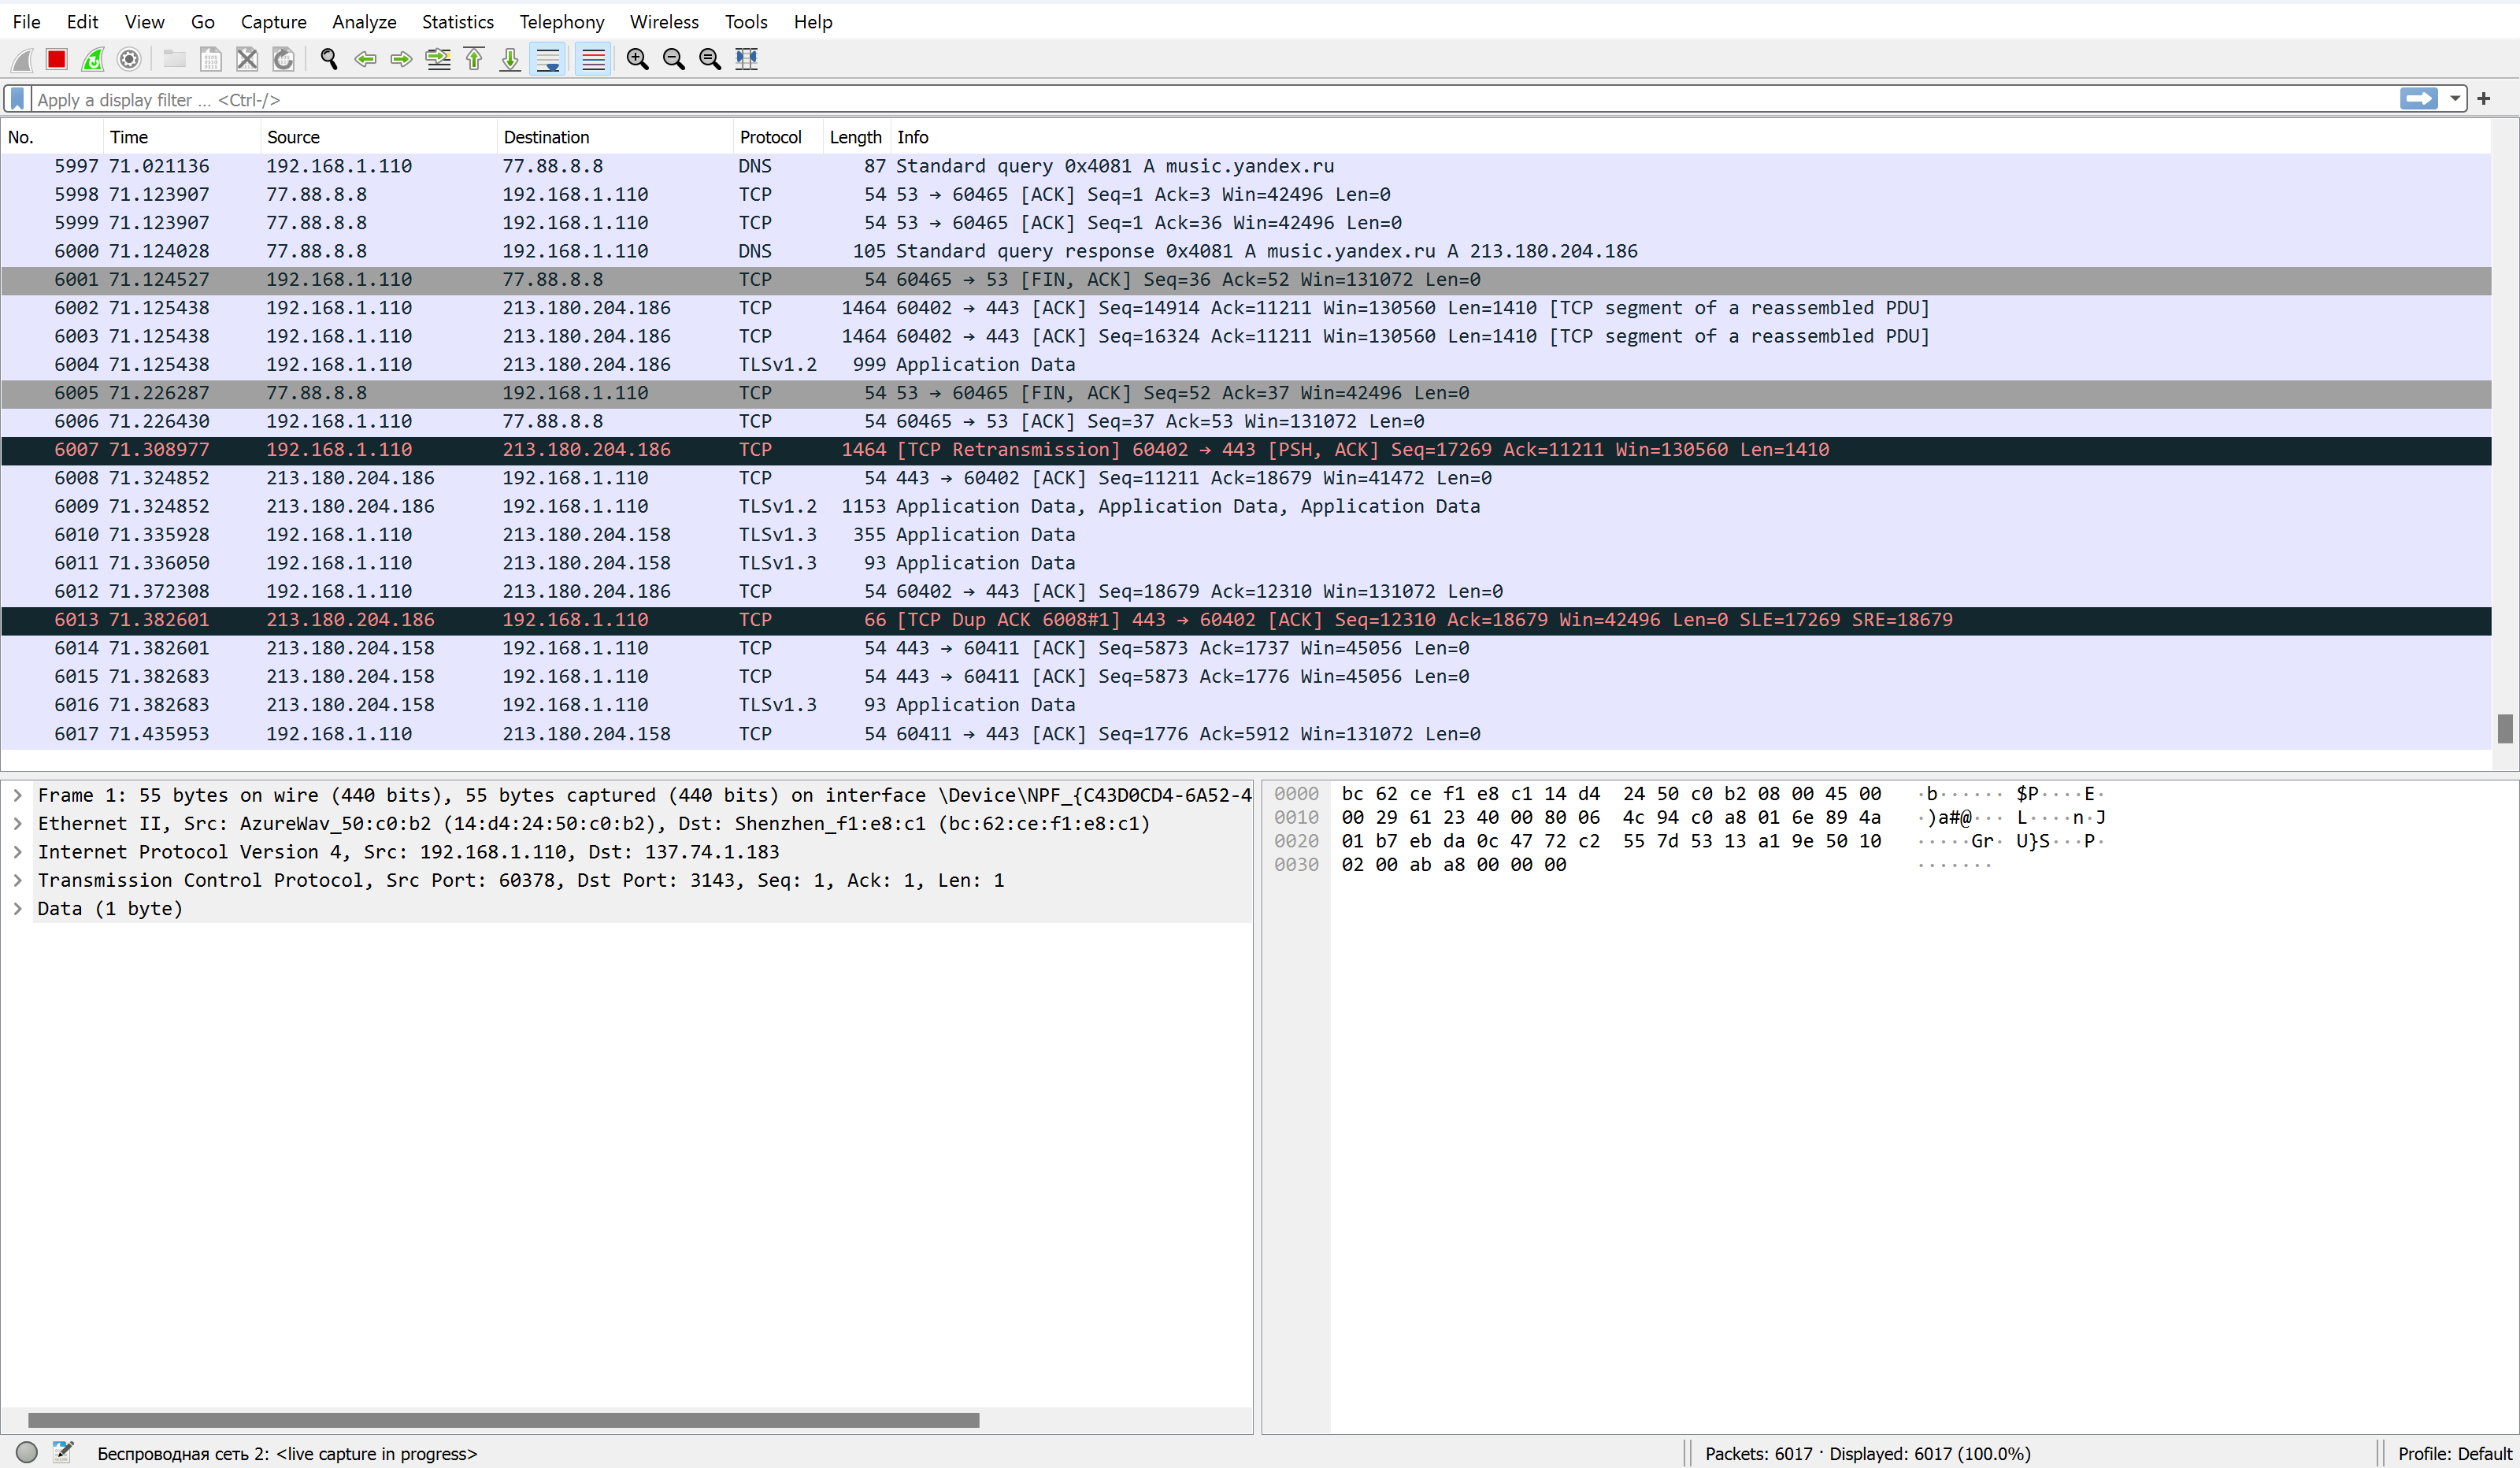The image size is (2520, 1468).
Task: Sort by the Protocol column header
Action: [777, 137]
